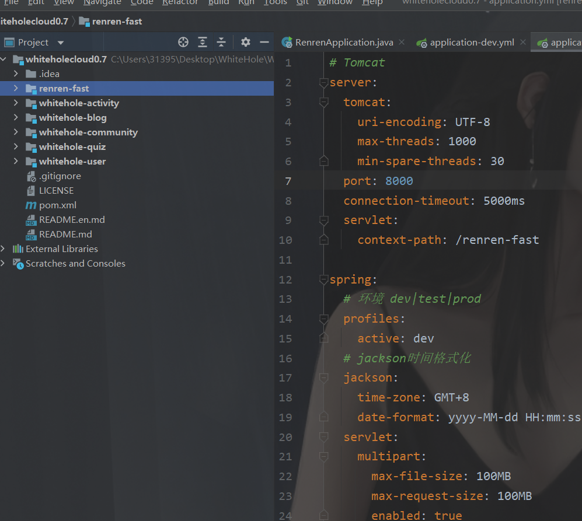Click the Collapse All icon in Project panel
The height and width of the screenshot is (521, 582).
tap(221, 43)
